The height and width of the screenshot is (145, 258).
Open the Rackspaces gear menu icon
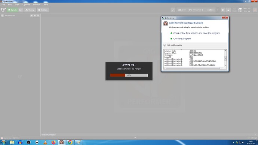(x=2, y=16)
